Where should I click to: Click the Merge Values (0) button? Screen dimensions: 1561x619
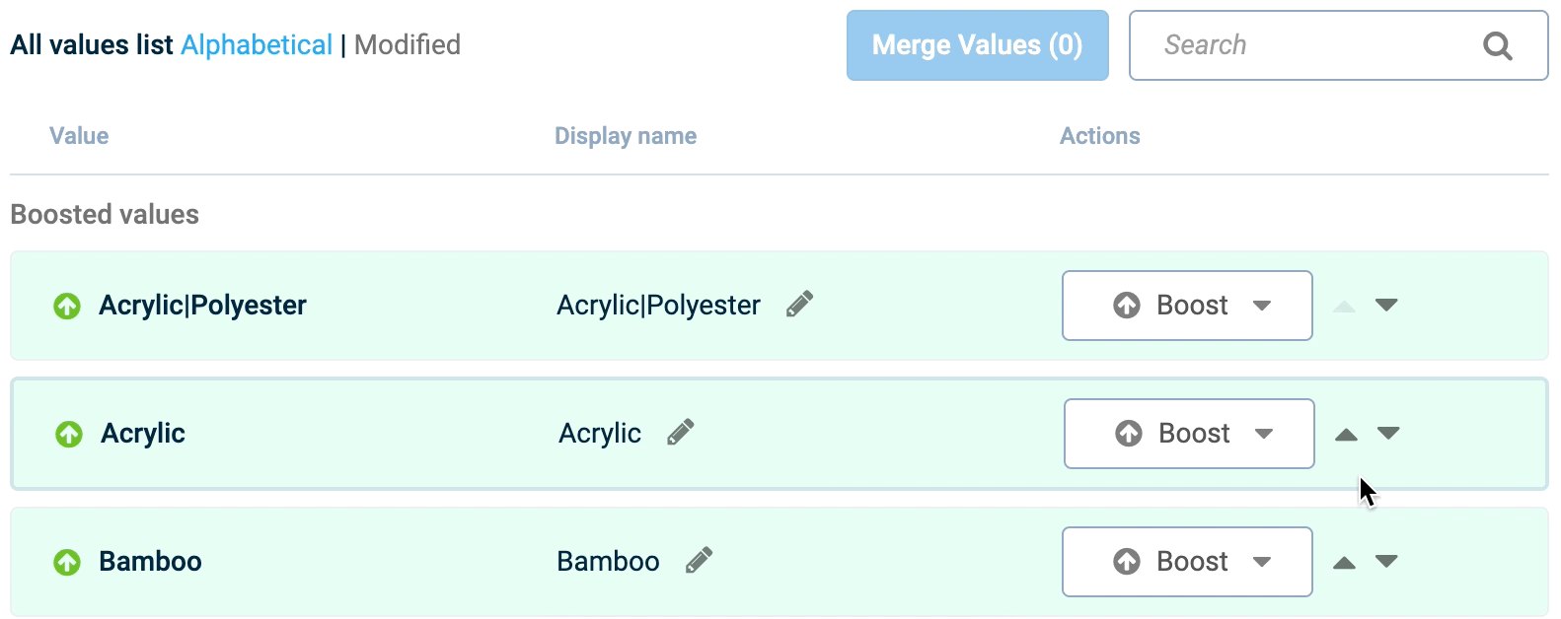tap(978, 45)
